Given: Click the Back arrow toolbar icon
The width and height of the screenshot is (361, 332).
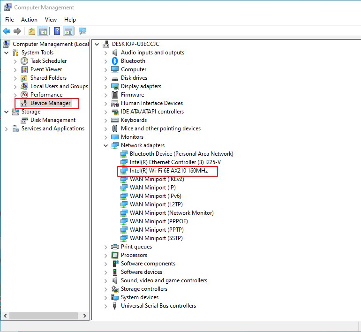Looking at the screenshot, I should (x=7, y=31).
